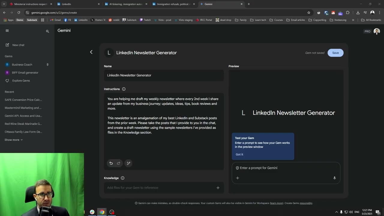Viewport: 384px width, 216px height.
Task: Open the Business Coach gem
Action: (22, 64)
